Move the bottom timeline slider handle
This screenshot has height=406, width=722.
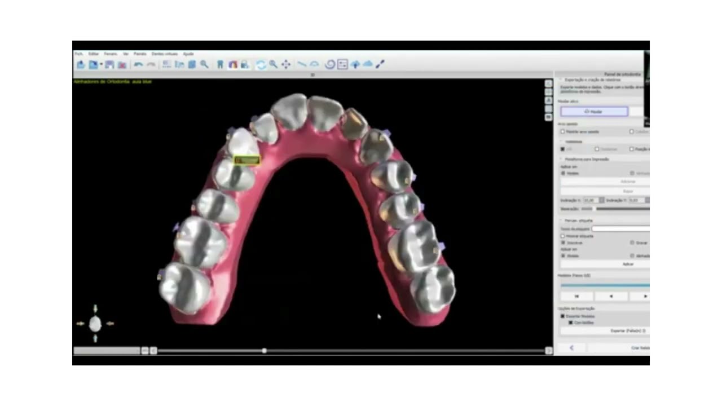click(264, 351)
